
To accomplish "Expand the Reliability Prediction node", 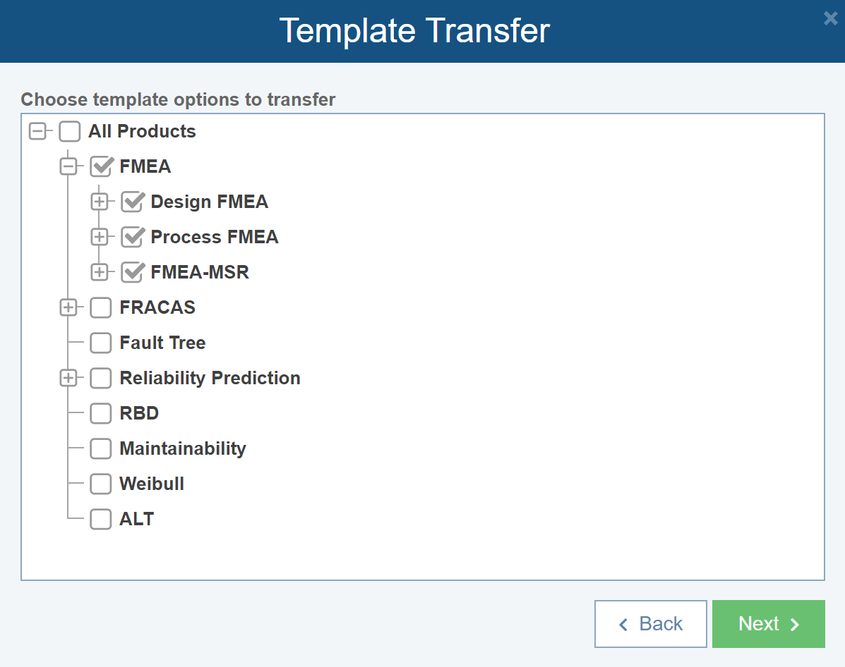I will (69, 378).
